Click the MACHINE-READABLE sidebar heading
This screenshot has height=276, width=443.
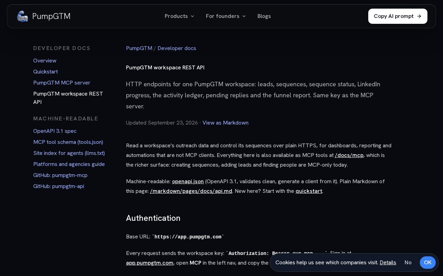66,119
